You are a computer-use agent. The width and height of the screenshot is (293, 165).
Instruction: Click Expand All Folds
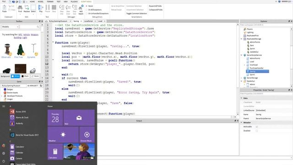(155, 6)
